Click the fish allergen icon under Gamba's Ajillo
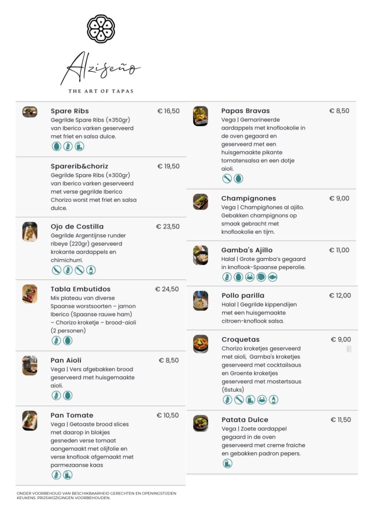This screenshot has width=370, height=524. pos(273,277)
